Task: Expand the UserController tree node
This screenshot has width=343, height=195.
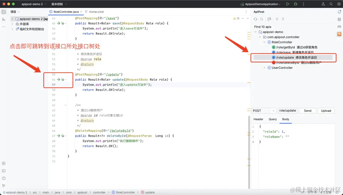Action: point(265,68)
